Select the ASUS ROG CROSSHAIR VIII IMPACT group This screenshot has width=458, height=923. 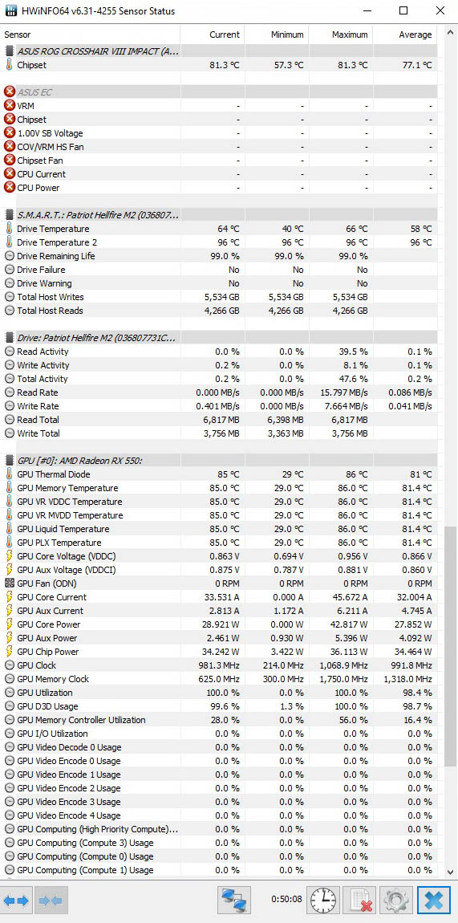pyautogui.click(x=219, y=51)
